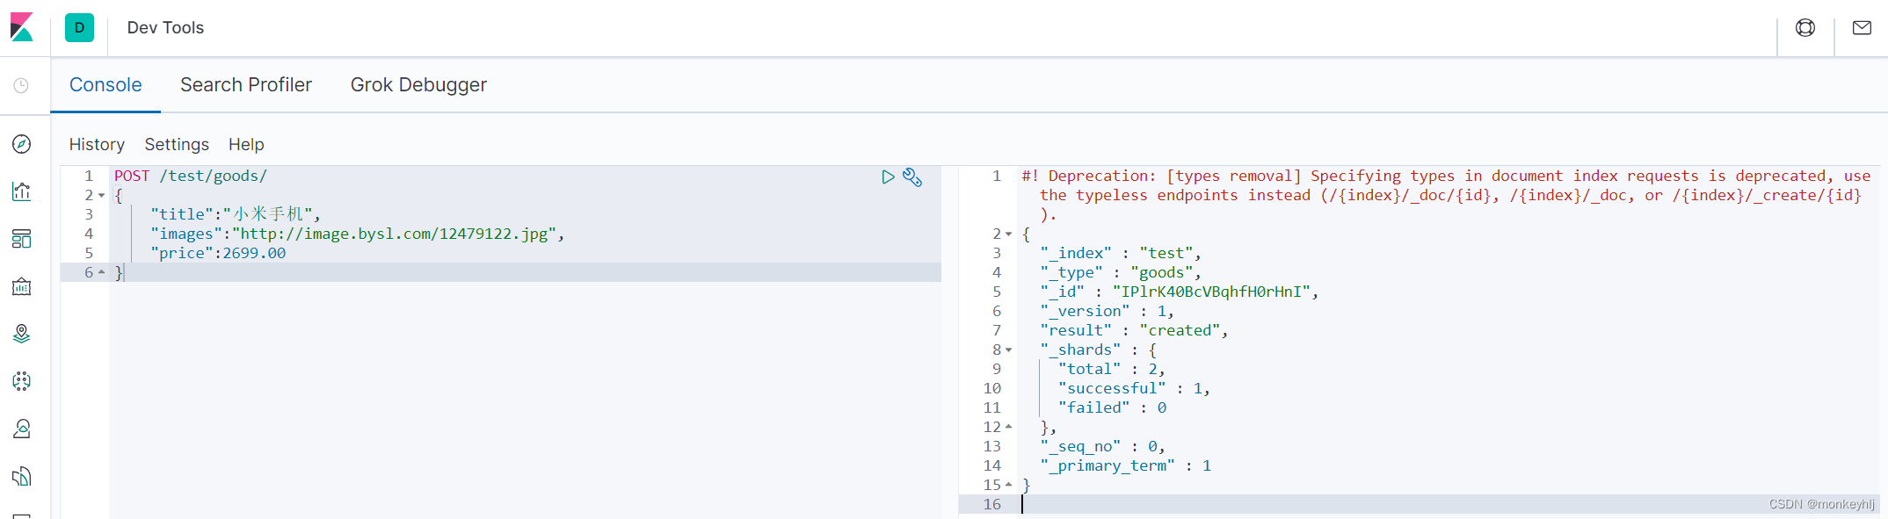Click the "_index" : "test" output line
Image resolution: width=1888 pixels, height=519 pixels.
pyautogui.click(x=1121, y=253)
